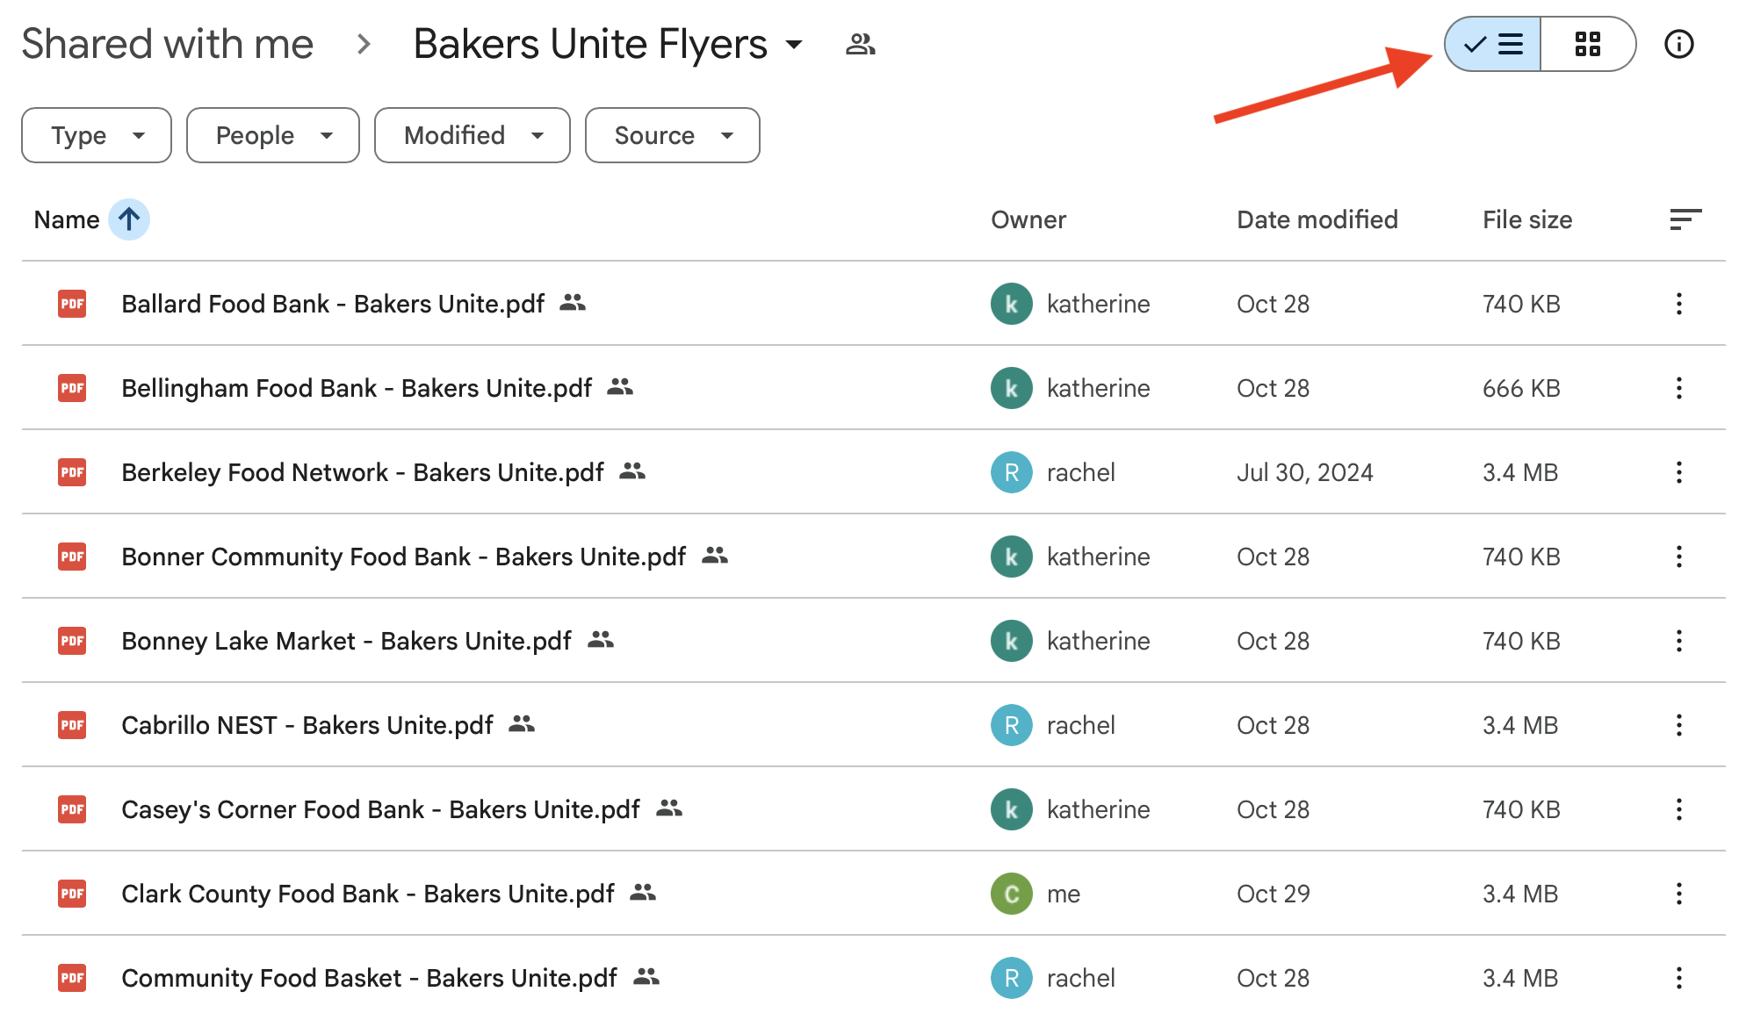Select Casey's Corner Food Bank - Bakers Unite.pdf

coord(380,809)
